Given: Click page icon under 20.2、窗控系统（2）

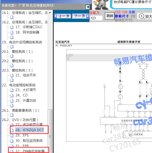Looking at the screenshot, I should (x=12, y=65).
